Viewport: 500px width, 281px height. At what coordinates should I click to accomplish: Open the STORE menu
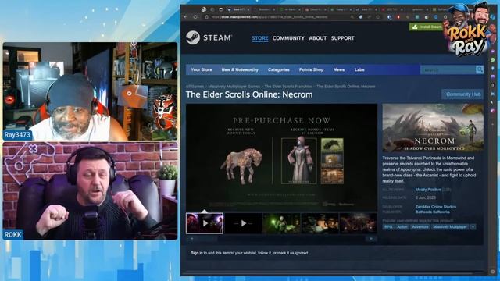[x=260, y=38]
